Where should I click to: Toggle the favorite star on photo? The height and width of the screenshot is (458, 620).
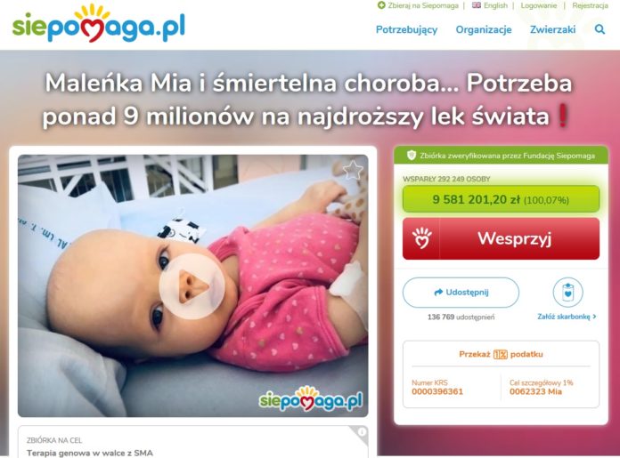(352, 170)
